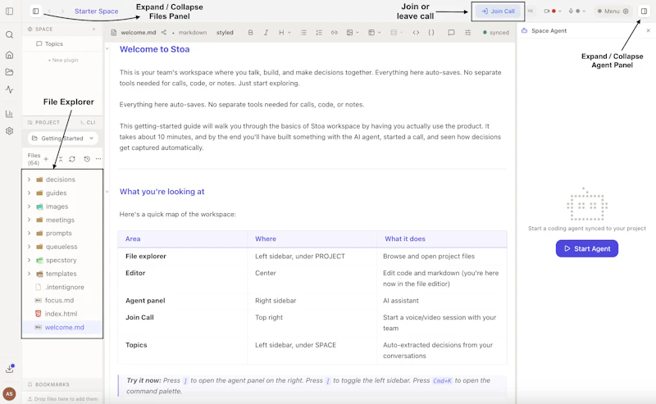Image resolution: width=656 pixels, height=404 pixels.
Task: Switch editor to styled mode
Action: [x=225, y=33]
